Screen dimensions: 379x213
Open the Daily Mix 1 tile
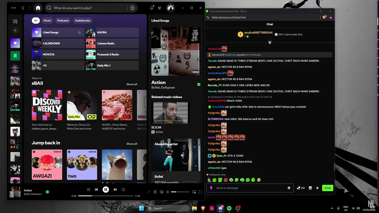point(112,65)
